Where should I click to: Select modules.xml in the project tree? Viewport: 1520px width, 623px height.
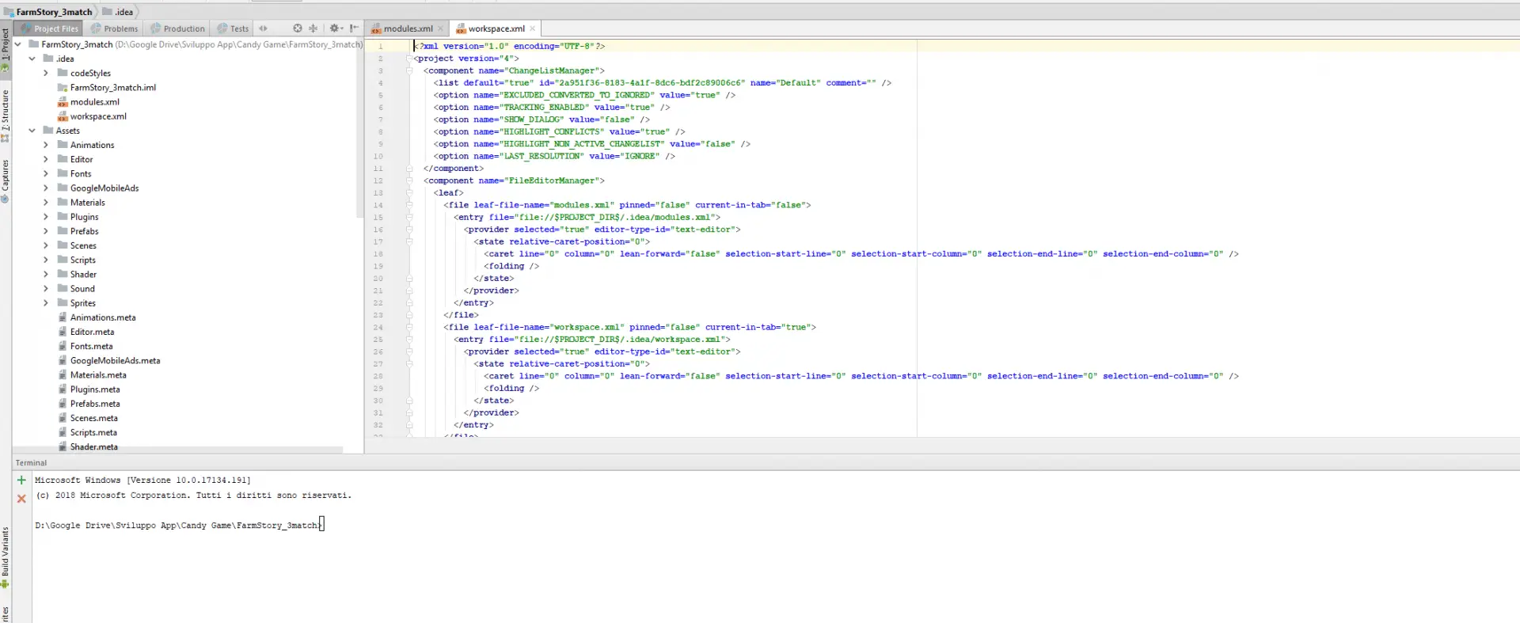tap(95, 101)
